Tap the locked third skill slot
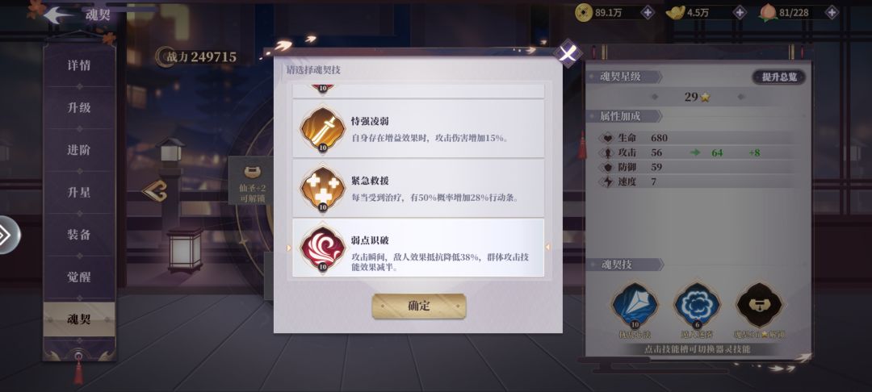The height and width of the screenshot is (392, 872). point(758,306)
